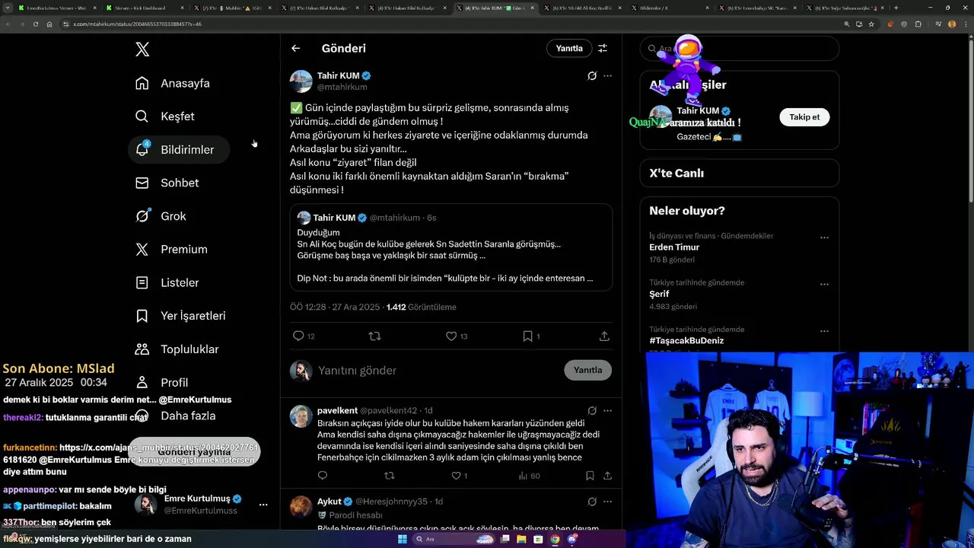Reload the page in the browser
This screenshot has height=548, width=974.
[x=35, y=24]
